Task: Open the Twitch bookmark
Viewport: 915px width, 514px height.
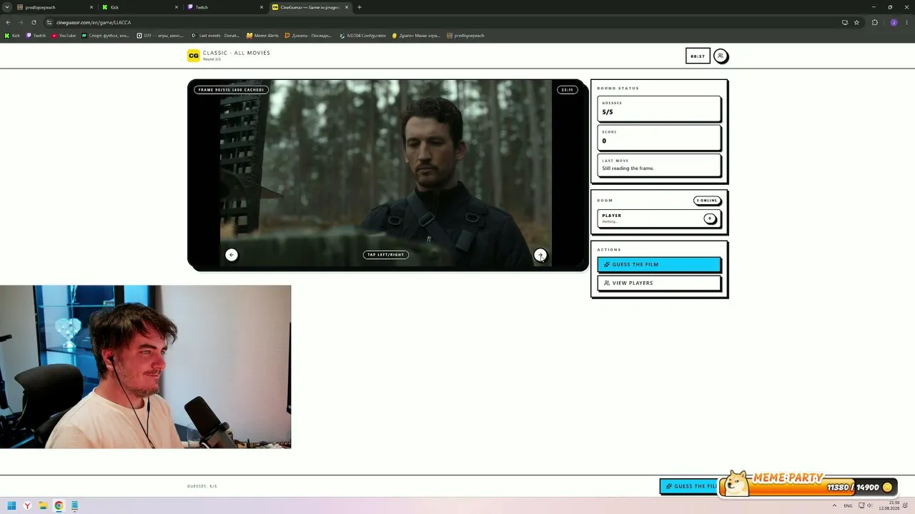Action: click(x=36, y=36)
